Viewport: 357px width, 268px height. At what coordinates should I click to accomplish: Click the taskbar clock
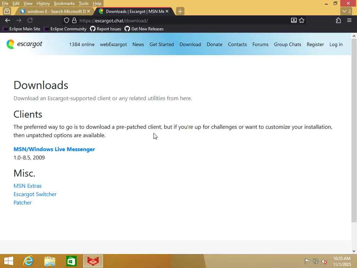click(342, 261)
